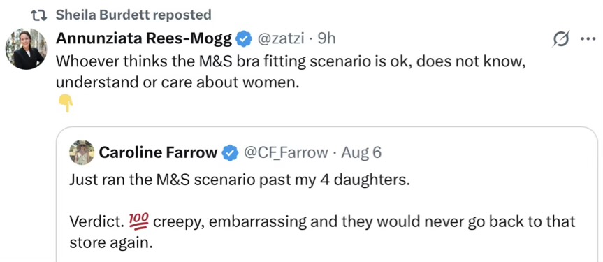This screenshot has height=262, width=603.
Task: Open quoted tweet via 'Just ran the M&S scenario' line
Action: [238, 180]
